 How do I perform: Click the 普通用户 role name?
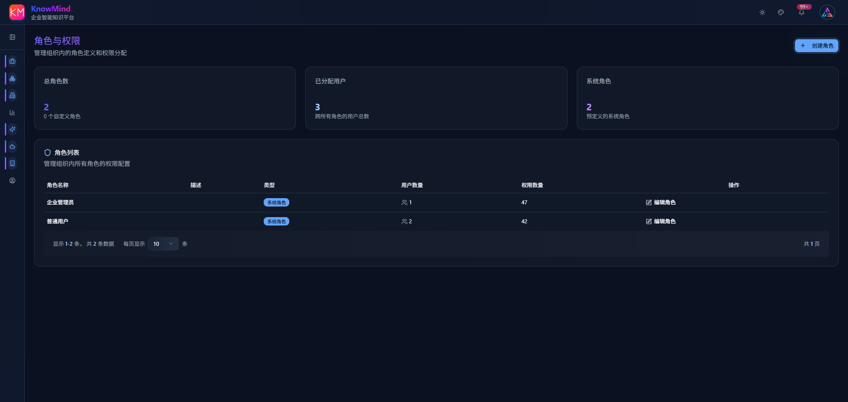click(x=57, y=222)
